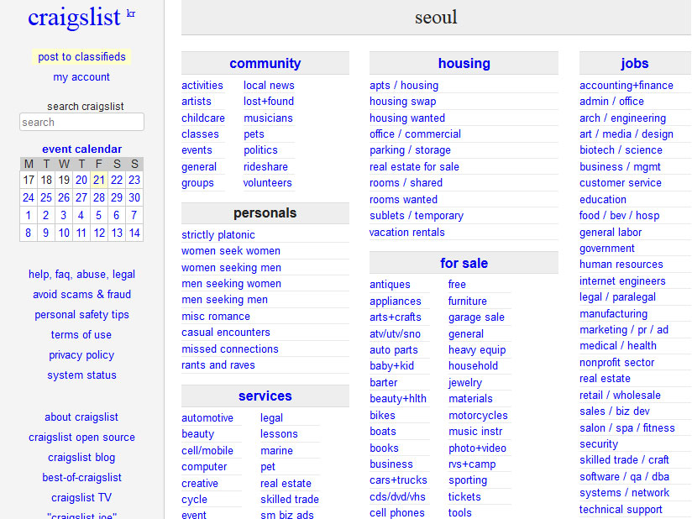Open strictly platonic personals
Viewport: 692px width, 519px height.
pyautogui.click(x=218, y=235)
